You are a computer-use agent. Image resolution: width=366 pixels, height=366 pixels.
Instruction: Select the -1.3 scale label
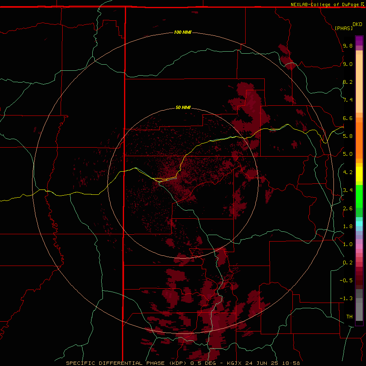click(346, 298)
